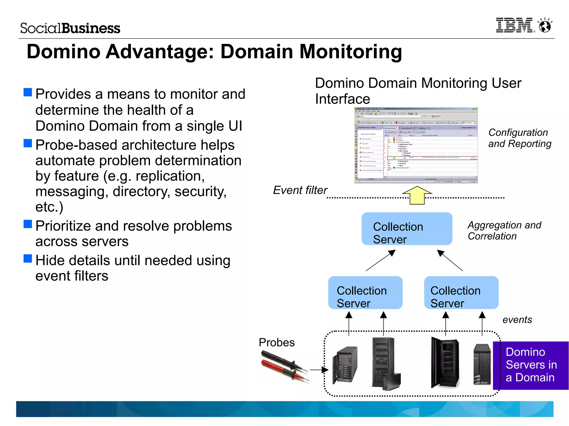Click the blue bullet beside Hide details
Viewport: 569px width, 426px height.
pos(28,258)
